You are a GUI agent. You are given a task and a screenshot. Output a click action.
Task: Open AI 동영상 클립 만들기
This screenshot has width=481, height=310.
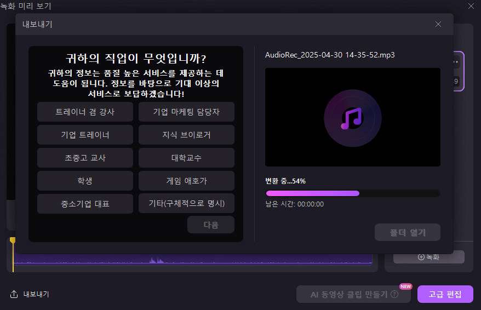353,294
